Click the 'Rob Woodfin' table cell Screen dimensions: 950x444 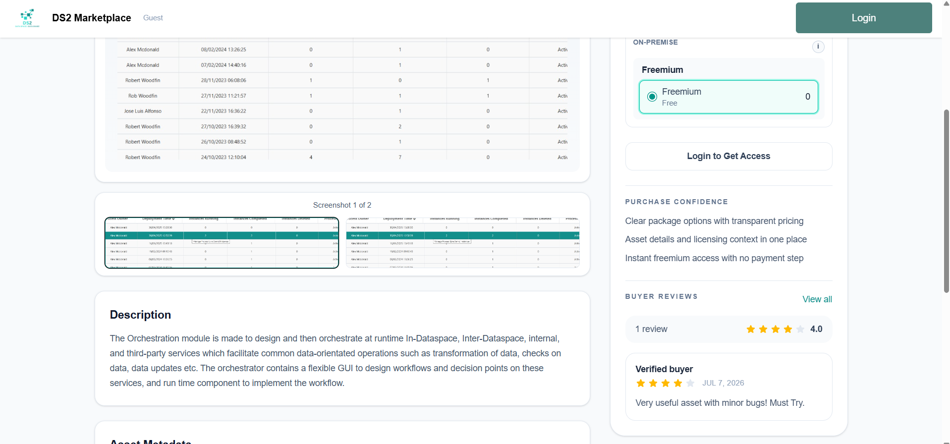point(143,96)
